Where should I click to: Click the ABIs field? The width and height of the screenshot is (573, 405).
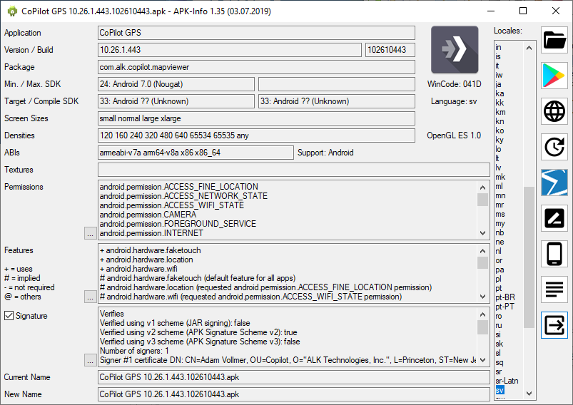tap(196, 153)
